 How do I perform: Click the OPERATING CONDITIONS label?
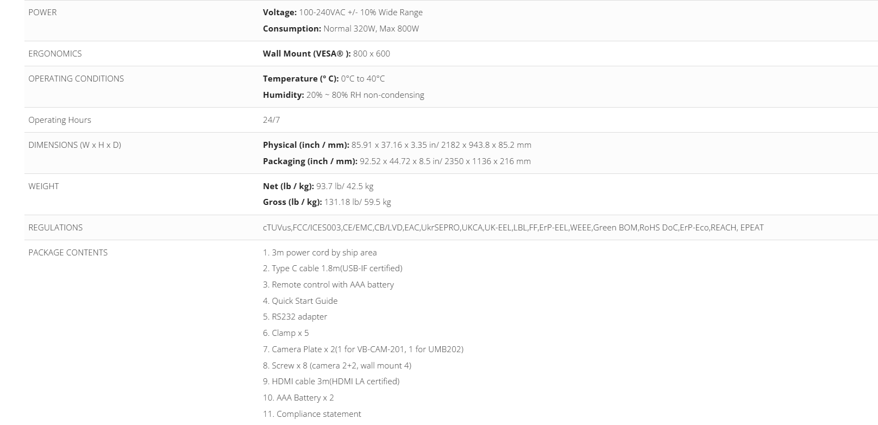[x=76, y=79]
